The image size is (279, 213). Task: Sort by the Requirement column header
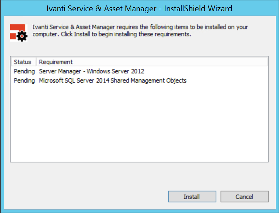[56, 62]
